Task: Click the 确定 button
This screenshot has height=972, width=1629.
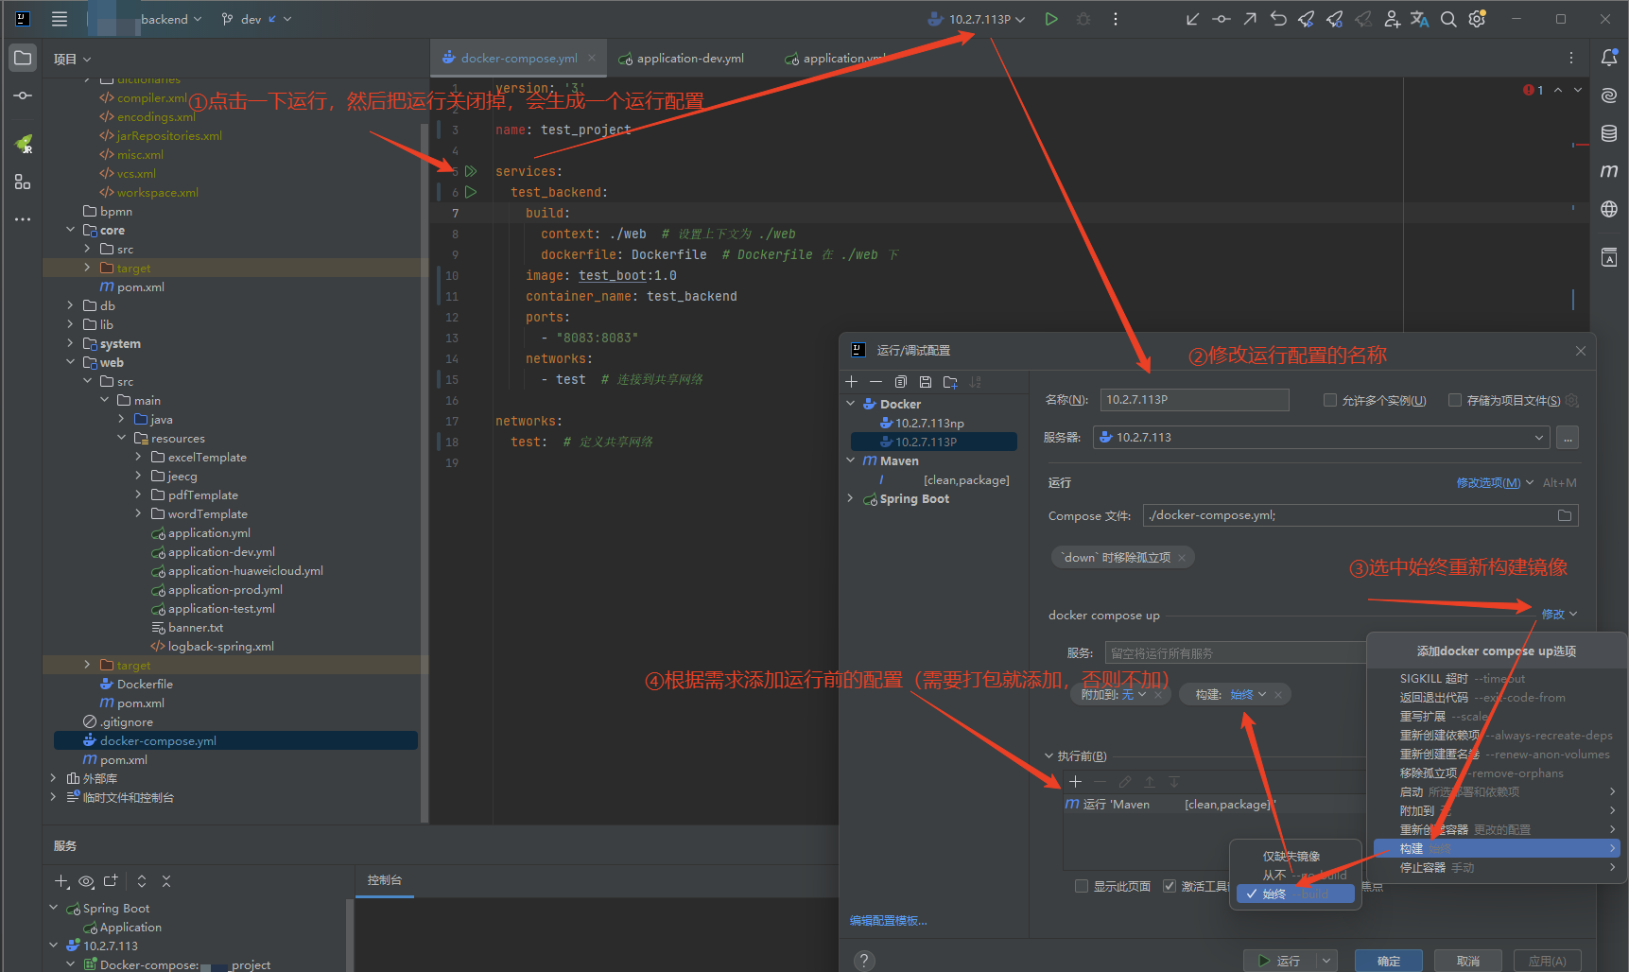Action: click(1388, 961)
